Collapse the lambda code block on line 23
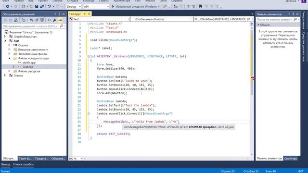 89,113
